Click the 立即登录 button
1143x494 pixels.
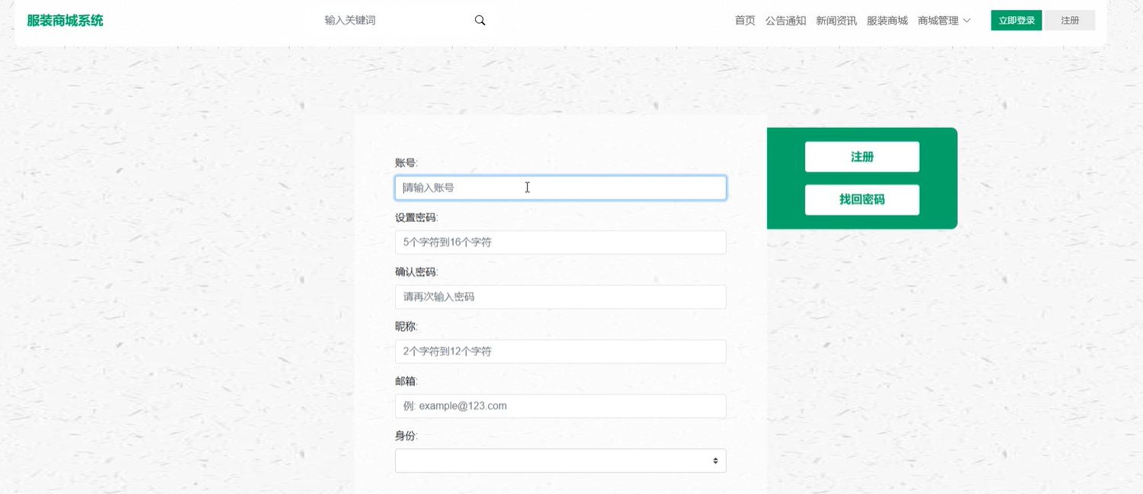1016,21
